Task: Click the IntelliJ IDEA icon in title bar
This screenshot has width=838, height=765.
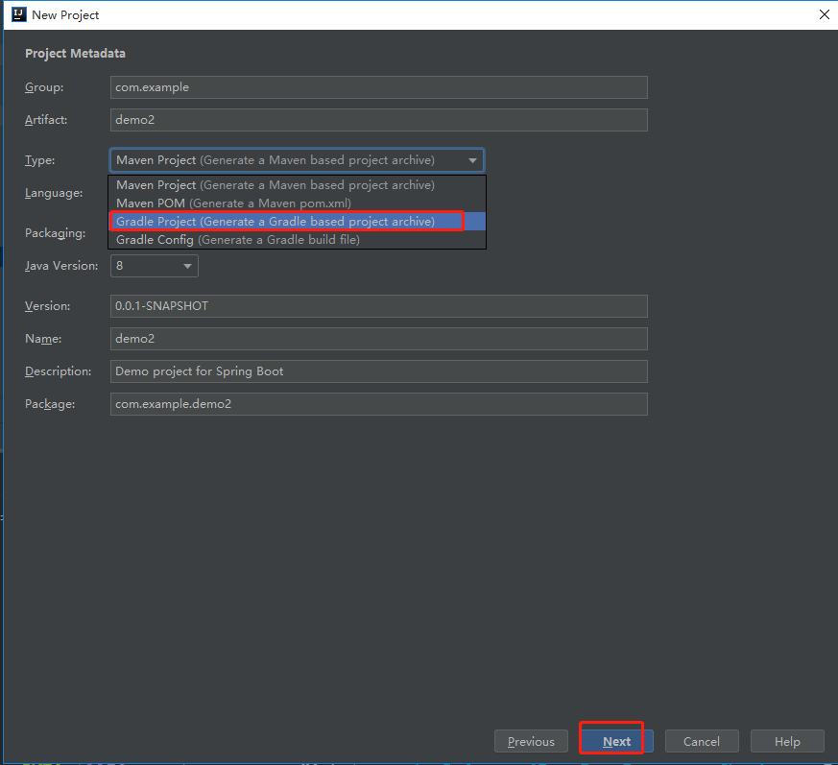Action: coord(18,14)
